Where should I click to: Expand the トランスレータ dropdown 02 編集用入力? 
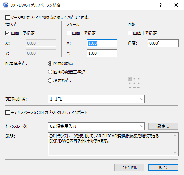coord(96,126)
